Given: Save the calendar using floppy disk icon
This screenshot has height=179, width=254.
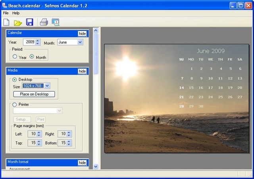Looking at the screenshot, I should pos(29,22).
